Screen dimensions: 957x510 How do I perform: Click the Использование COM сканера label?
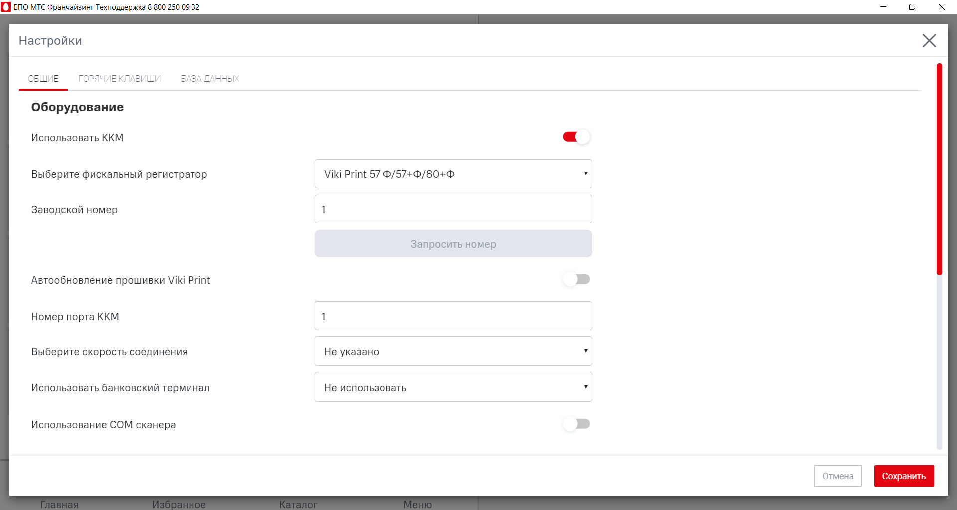103,425
